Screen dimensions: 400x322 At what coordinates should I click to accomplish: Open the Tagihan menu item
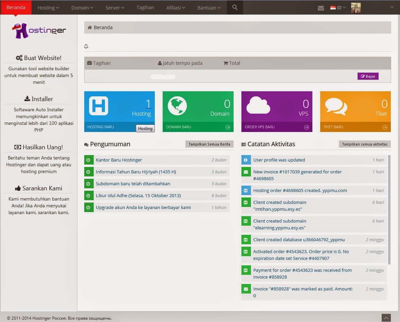[x=145, y=7]
